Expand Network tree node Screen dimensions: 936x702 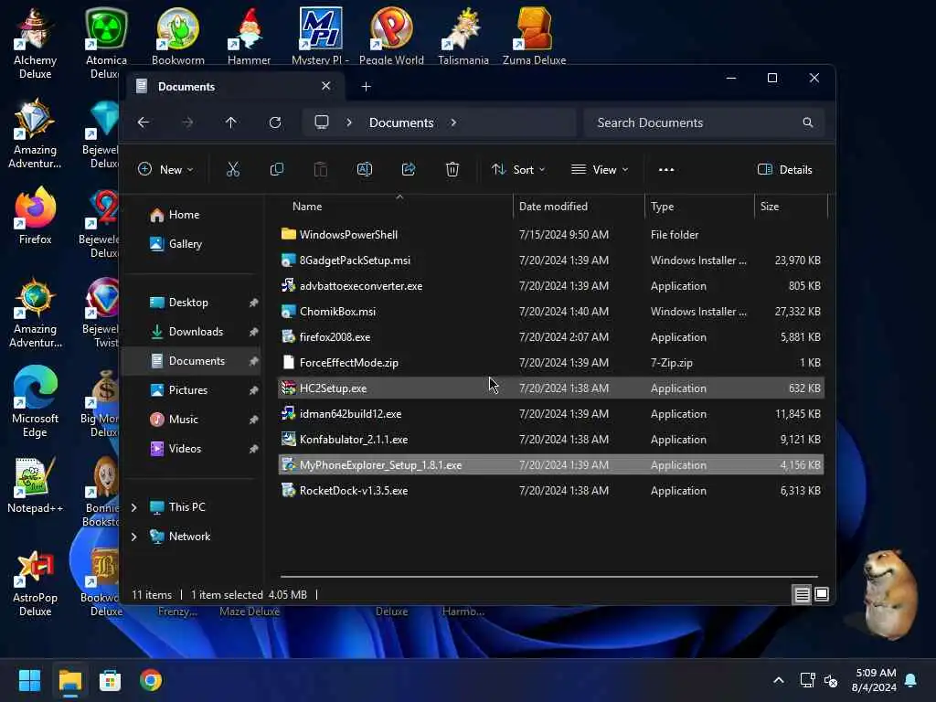[133, 537]
